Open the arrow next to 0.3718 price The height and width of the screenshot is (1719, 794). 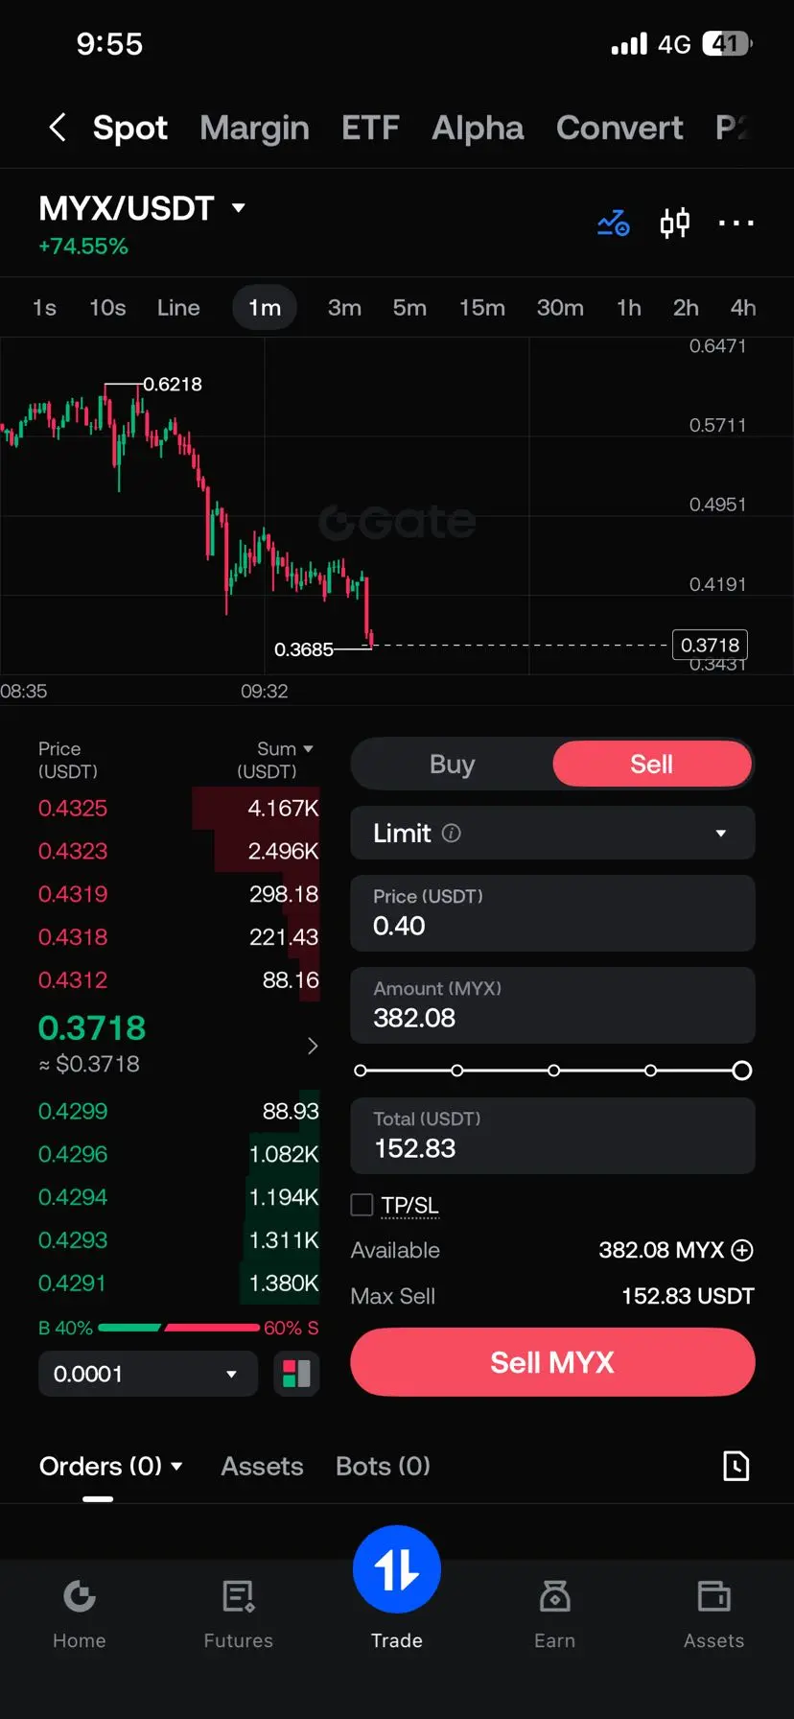(x=312, y=1046)
